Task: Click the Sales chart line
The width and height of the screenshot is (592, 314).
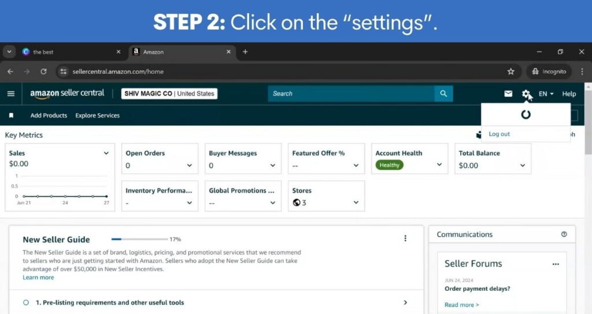Action: [65, 196]
